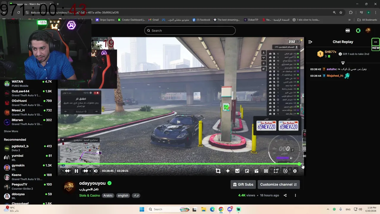The image size is (380, 214).
Task: Click the Arabic tag
Action: pos(108,196)
